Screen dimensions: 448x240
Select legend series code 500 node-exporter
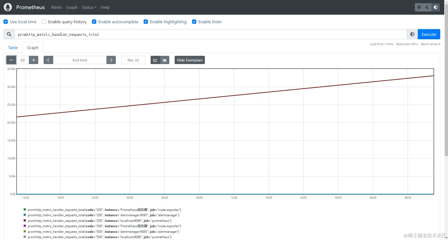click(104, 226)
